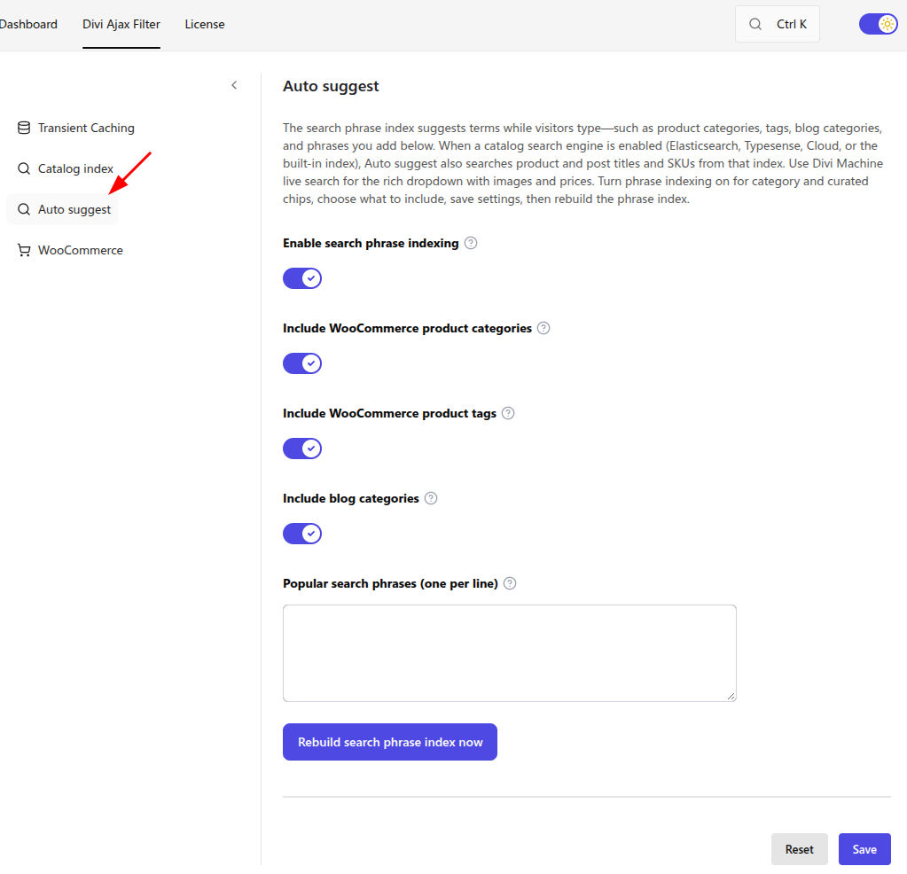Viewport: 907px width, 874px height.
Task: Disable the search phrase indexing toggle
Action: [302, 278]
